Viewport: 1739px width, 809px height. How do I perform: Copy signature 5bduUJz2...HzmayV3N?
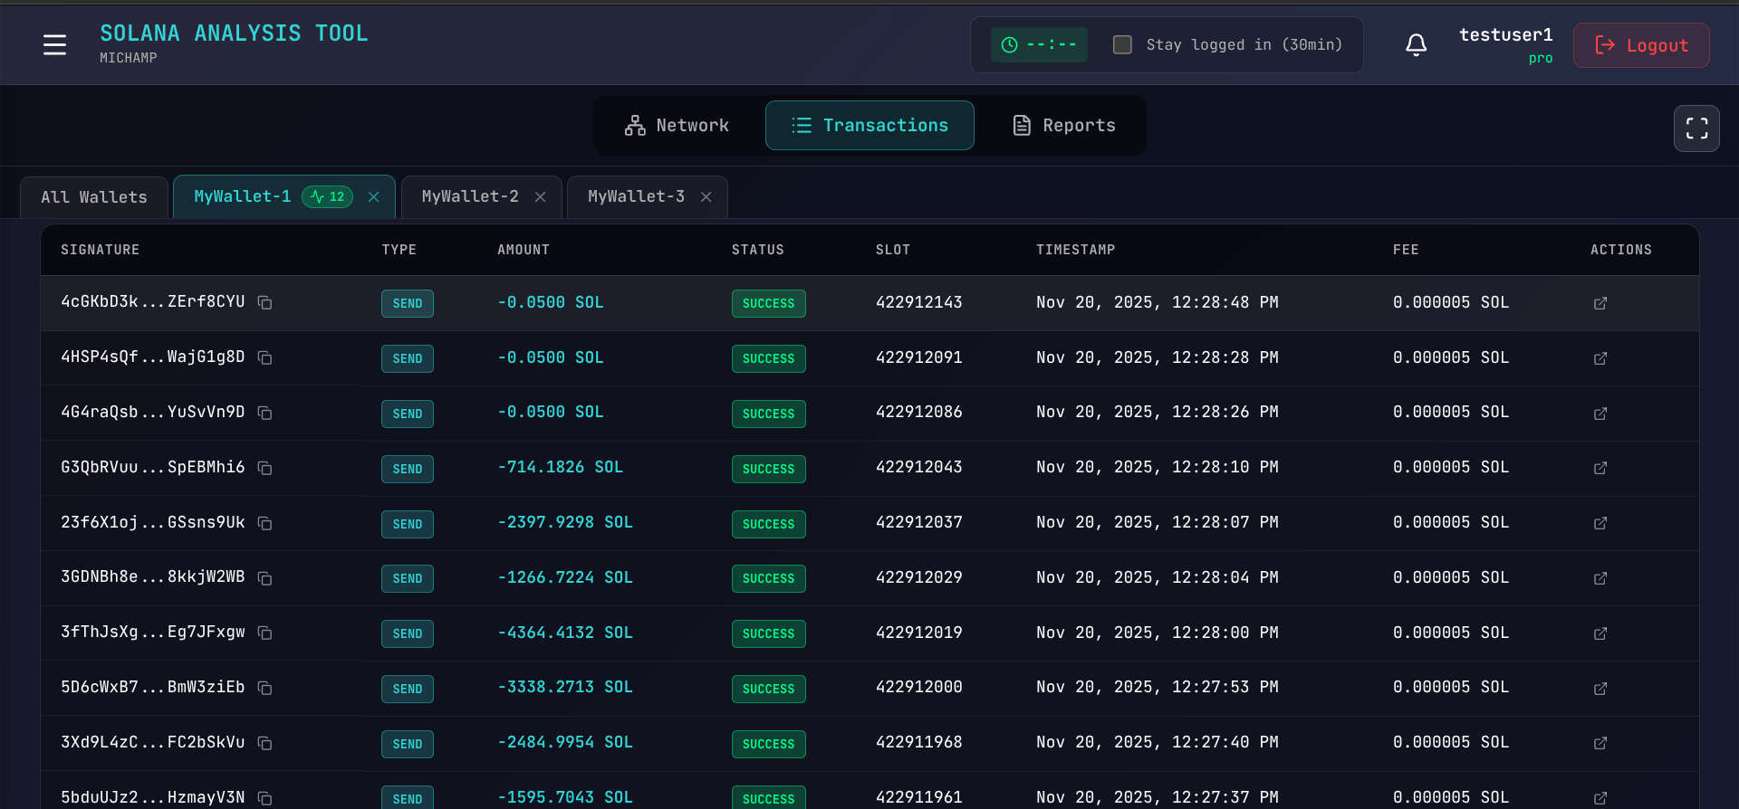click(x=264, y=798)
